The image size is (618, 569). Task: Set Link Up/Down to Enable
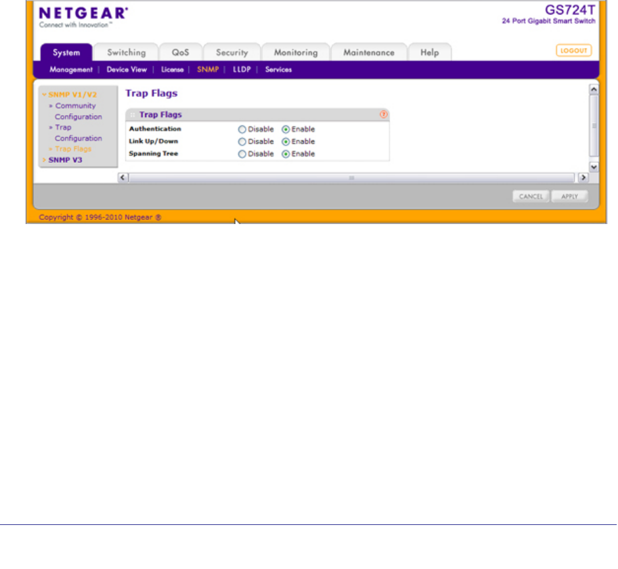point(286,141)
